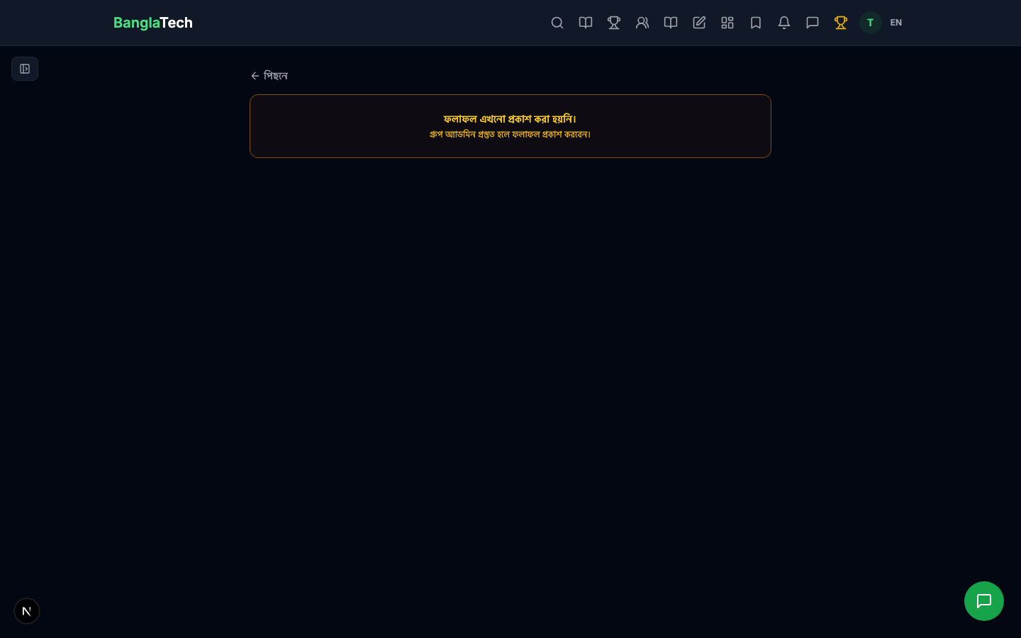Image resolution: width=1021 pixels, height=638 pixels.
Task: Click the BanglaTech logo
Action: (x=153, y=23)
